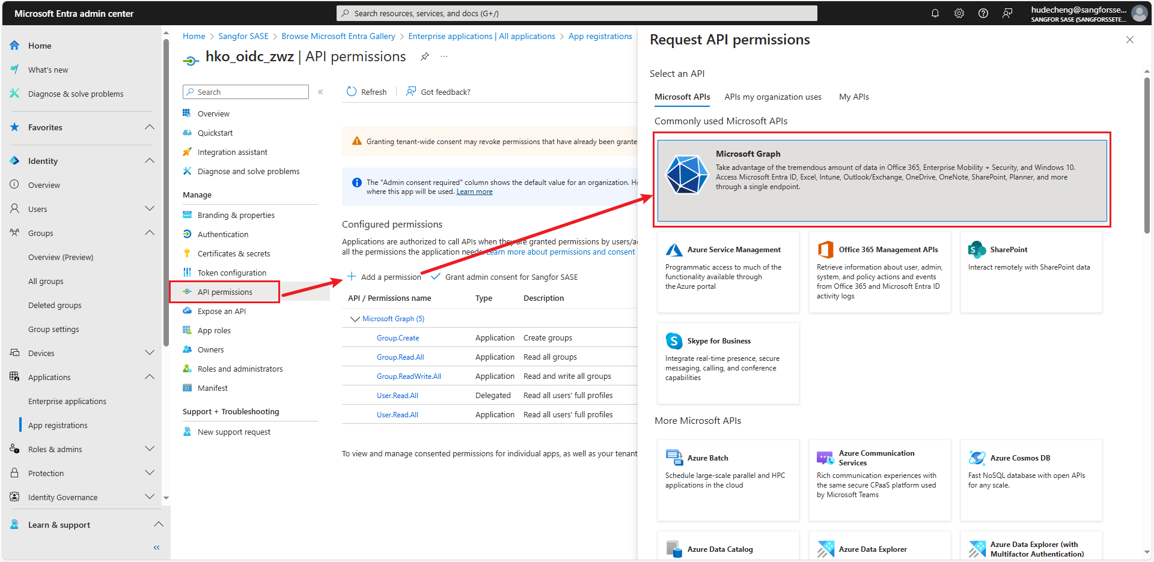Switch to the My APIs tab
This screenshot has height=562, width=1154.
pyautogui.click(x=854, y=97)
